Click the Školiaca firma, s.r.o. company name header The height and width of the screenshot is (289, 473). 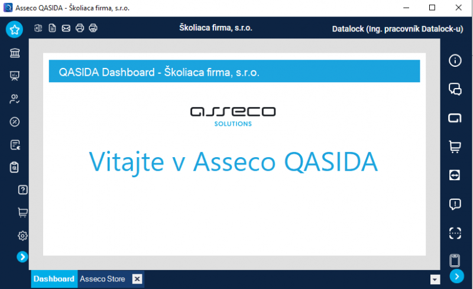click(216, 28)
